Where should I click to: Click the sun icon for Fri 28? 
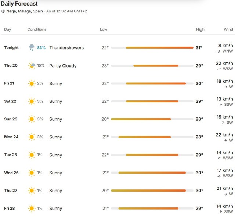click(32, 208)
